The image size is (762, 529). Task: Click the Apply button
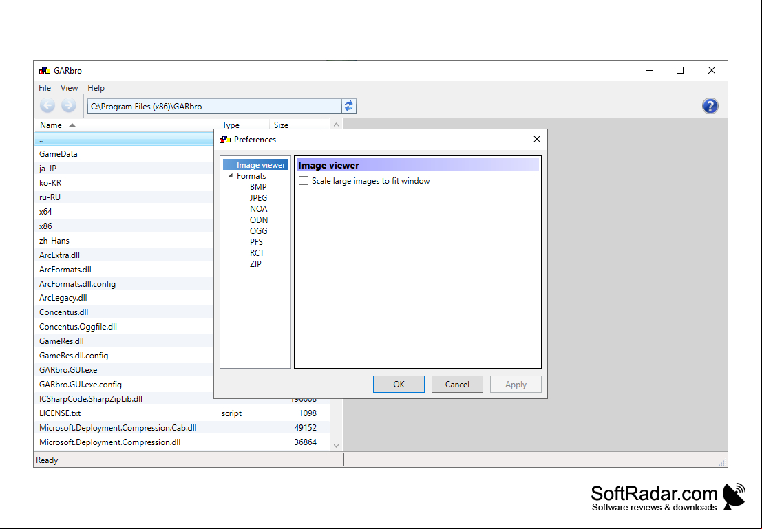point(516,385)
